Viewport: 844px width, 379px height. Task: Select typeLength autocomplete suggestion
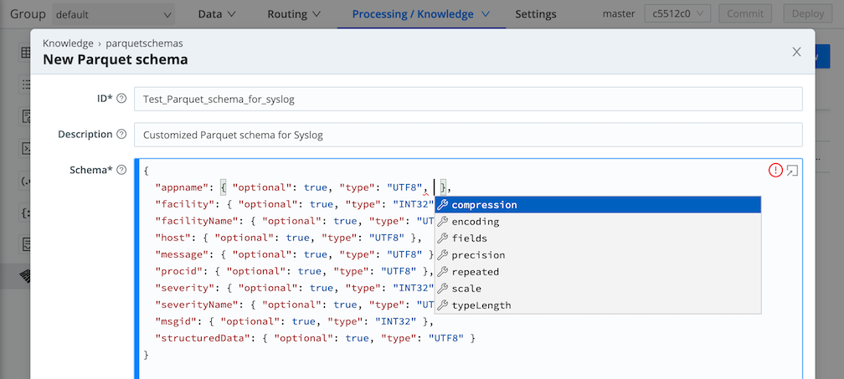coord(598,305)
